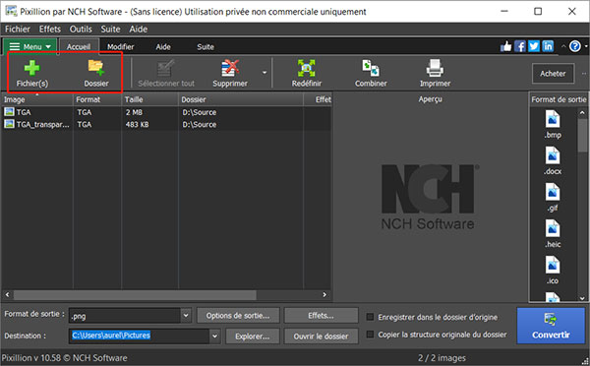Image resolution: width=590 pixels, height=366 pixels.
Task: Open the Suite menu in the menu bar
Action: click(110, 29)
